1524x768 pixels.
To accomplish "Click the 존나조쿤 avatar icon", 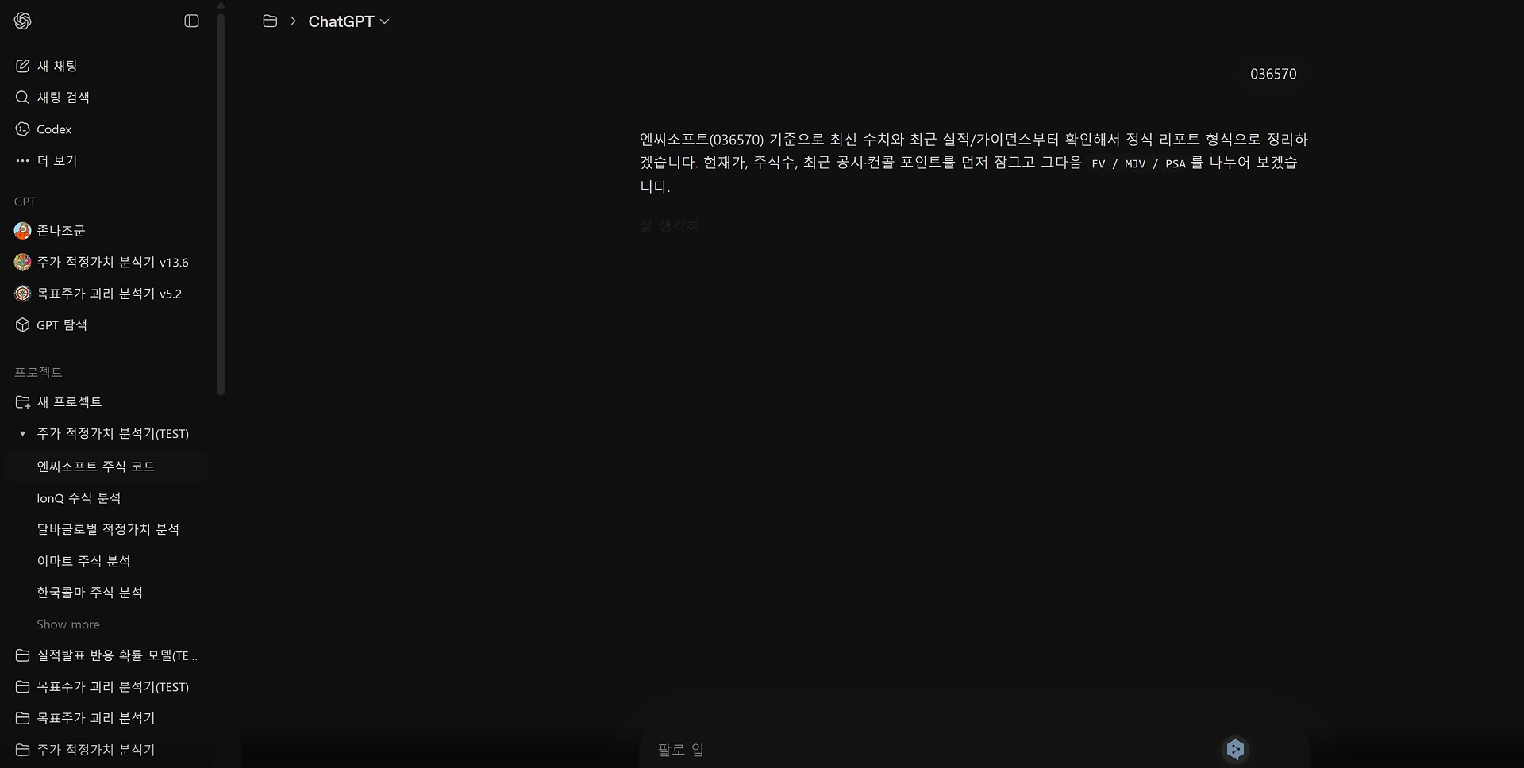I will point(22,231).
